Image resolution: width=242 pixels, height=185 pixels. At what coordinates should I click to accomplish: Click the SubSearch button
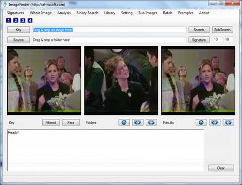[222, 30]
